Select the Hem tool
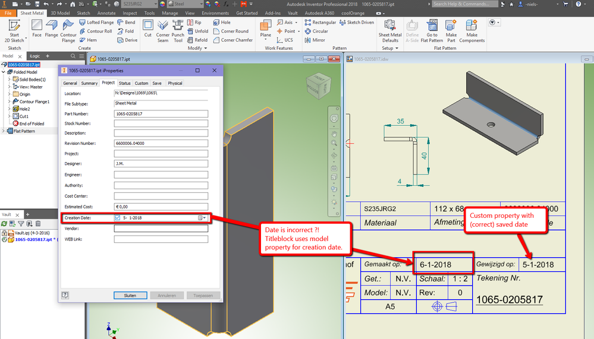 click(x=88, y=40)
